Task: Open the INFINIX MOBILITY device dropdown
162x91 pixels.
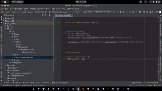Action: 98,12
